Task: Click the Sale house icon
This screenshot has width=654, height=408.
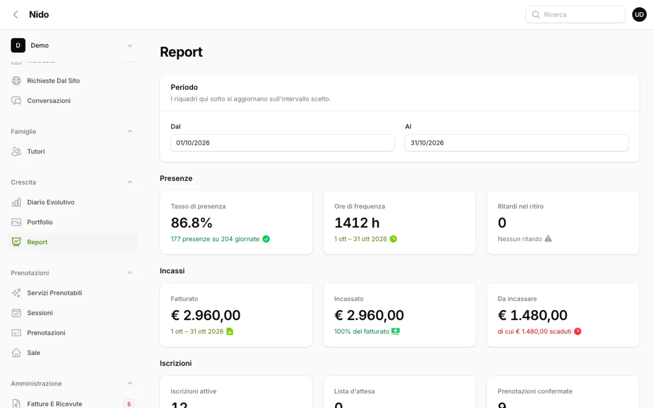Action: (16, 352)
